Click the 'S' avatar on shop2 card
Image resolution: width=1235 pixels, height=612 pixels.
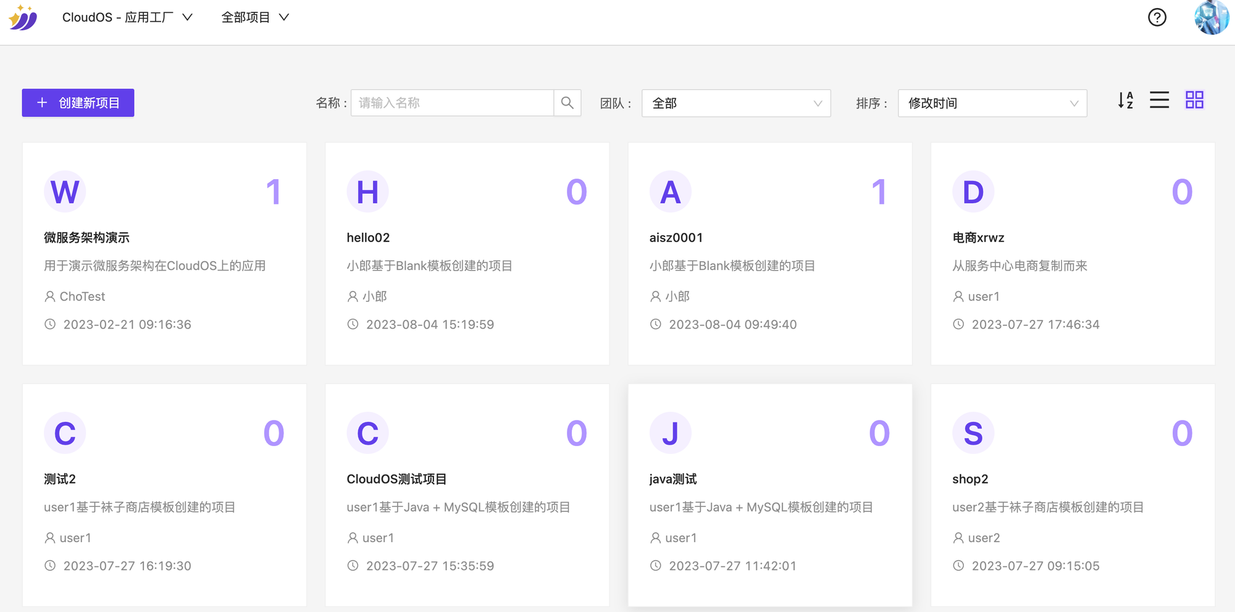pyautogui.click(x=973, y=433)
